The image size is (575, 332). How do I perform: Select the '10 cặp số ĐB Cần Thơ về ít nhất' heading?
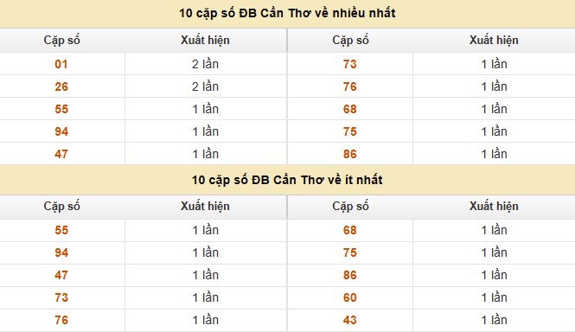click(287, 180)
